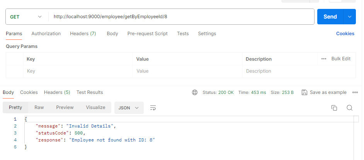Click the empty Key parameter field
Image resolution: width=364 pixels, height=160 pixels.
point(77,71)
